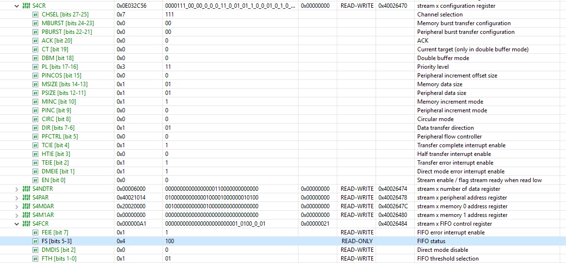Click the MBURST bitfield icon
The image size is (566, 263).
click(35, 23)
